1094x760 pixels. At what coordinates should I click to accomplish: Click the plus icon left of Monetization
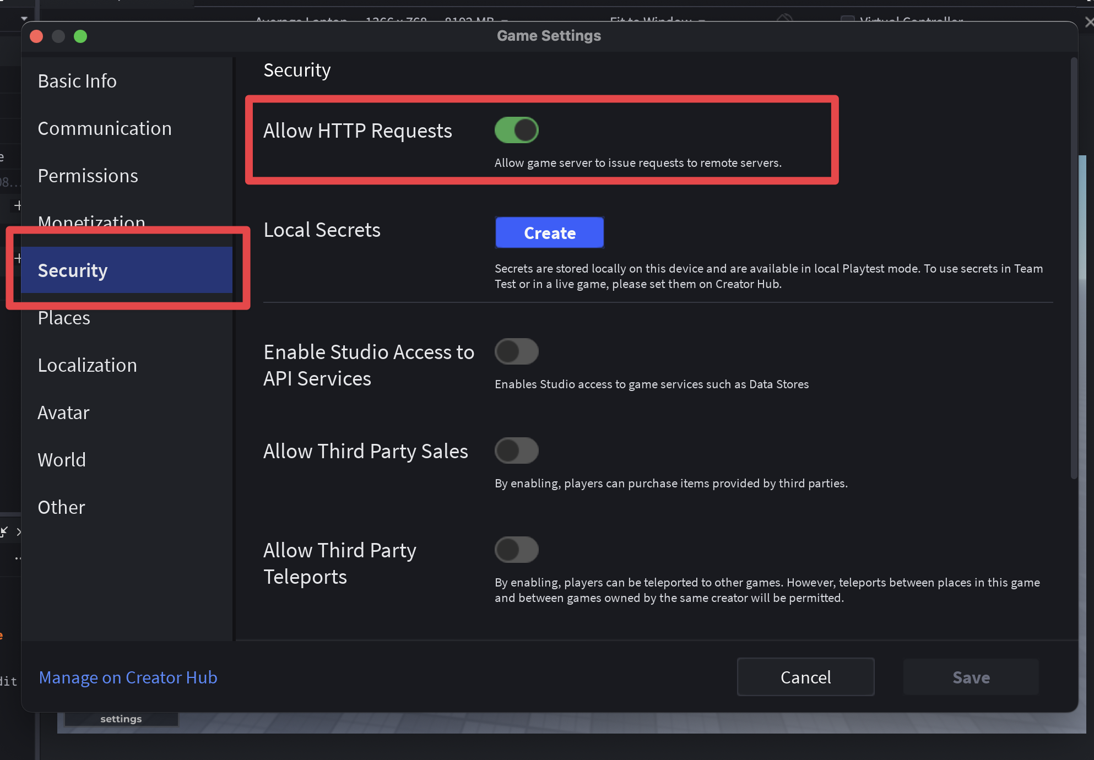point(18,205)
